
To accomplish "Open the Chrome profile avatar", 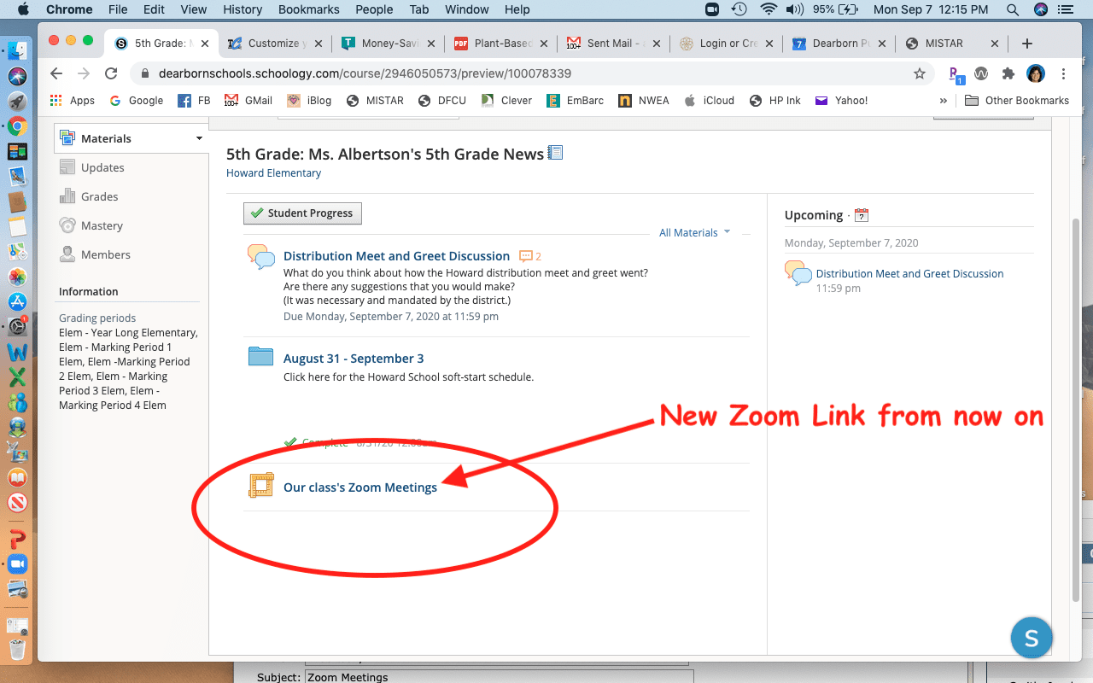I will point(1036,73).
